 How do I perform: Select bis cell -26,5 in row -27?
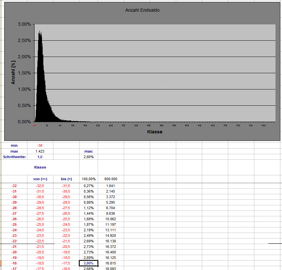point(66,213)
